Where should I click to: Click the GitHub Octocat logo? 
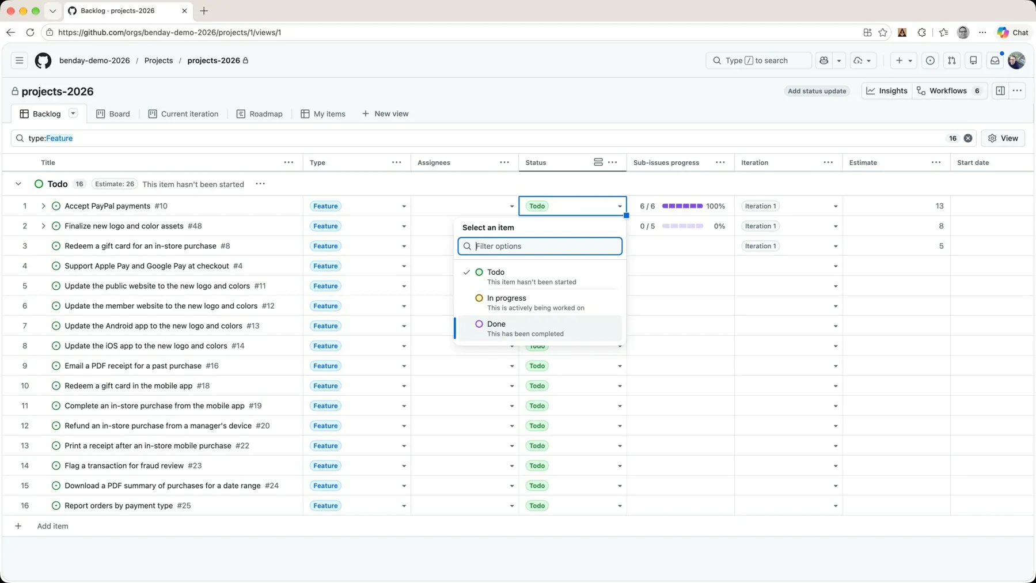click(x=43, y=60)
